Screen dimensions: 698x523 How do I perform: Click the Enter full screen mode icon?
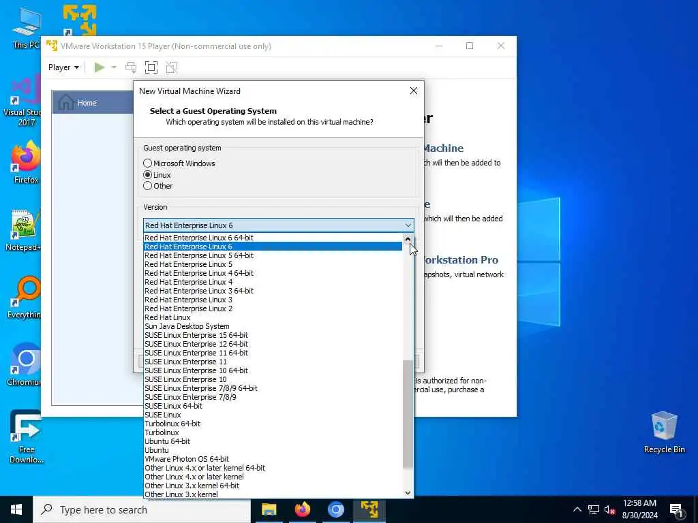151,67
